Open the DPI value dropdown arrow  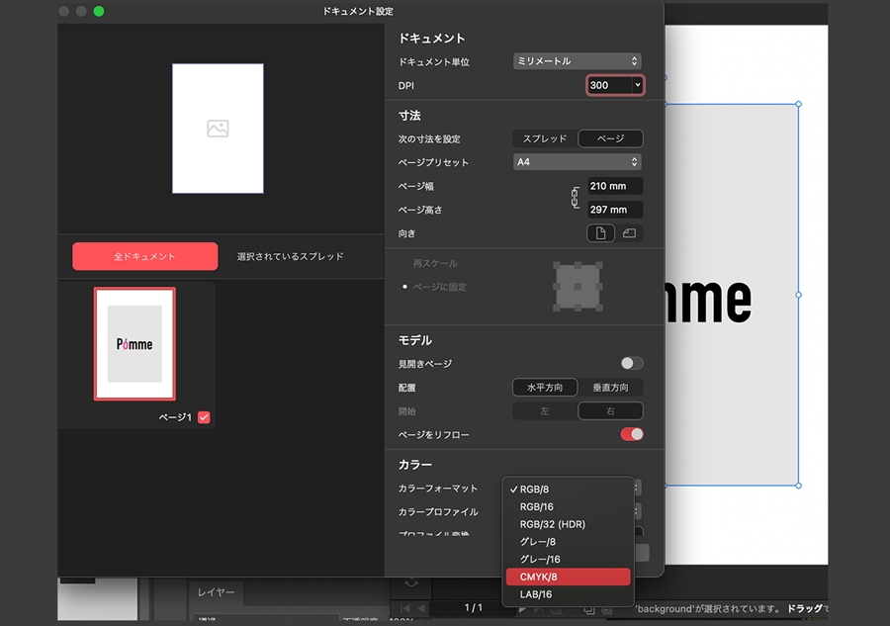point(637,85)
